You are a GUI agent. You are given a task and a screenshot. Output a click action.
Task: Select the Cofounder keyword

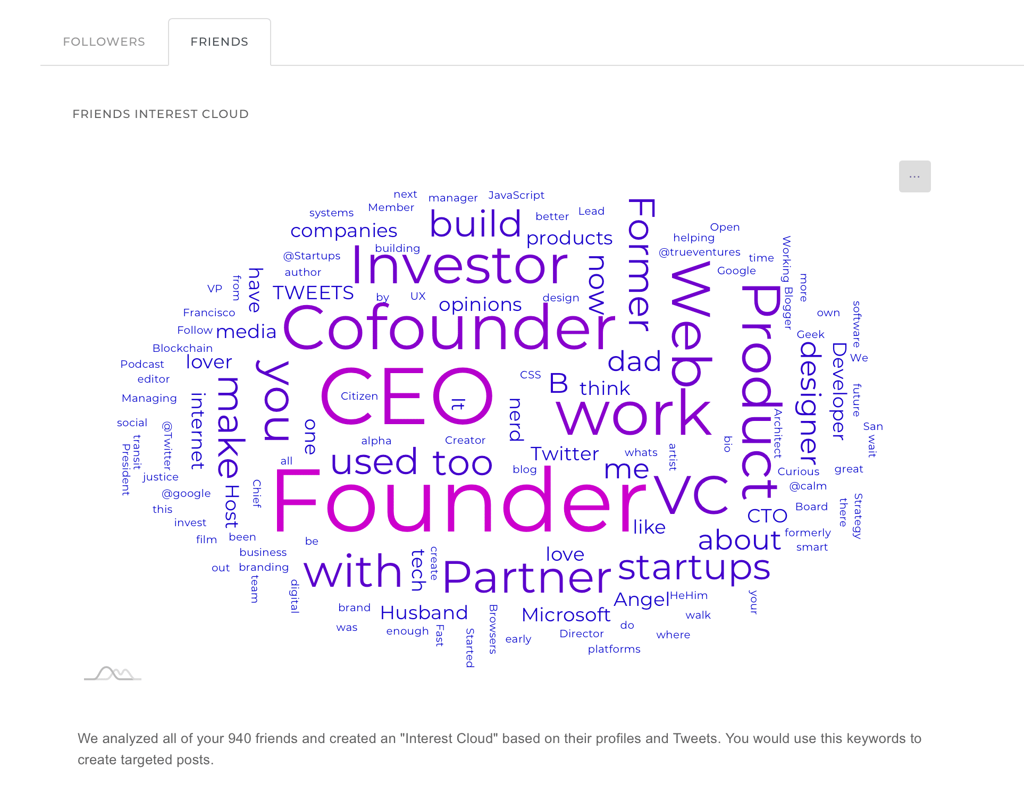click(x=449, y=328)
